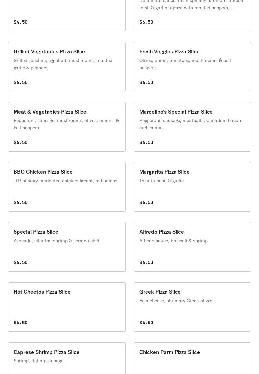Open the Greek Pizza Slice item
The image size is (259, 374).
click(192, 307)
